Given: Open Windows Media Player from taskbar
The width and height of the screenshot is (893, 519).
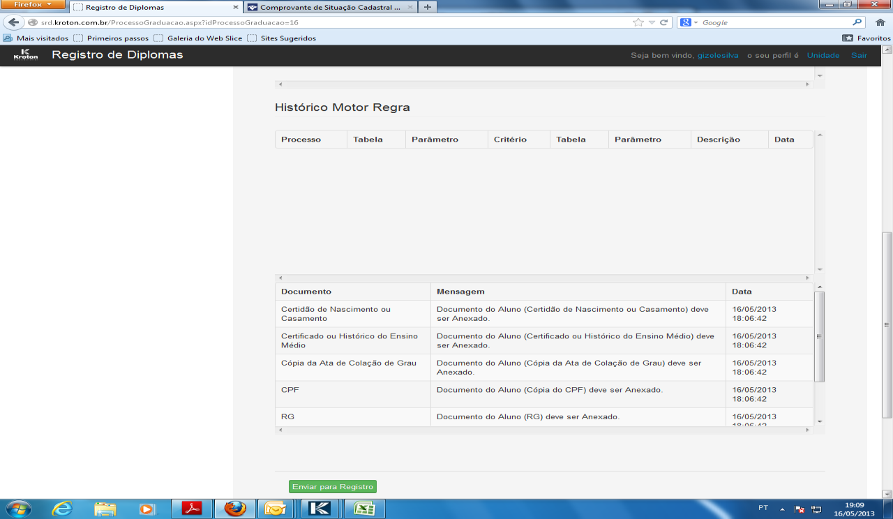Looking at the screenshot, I should [x=147, y=509].
